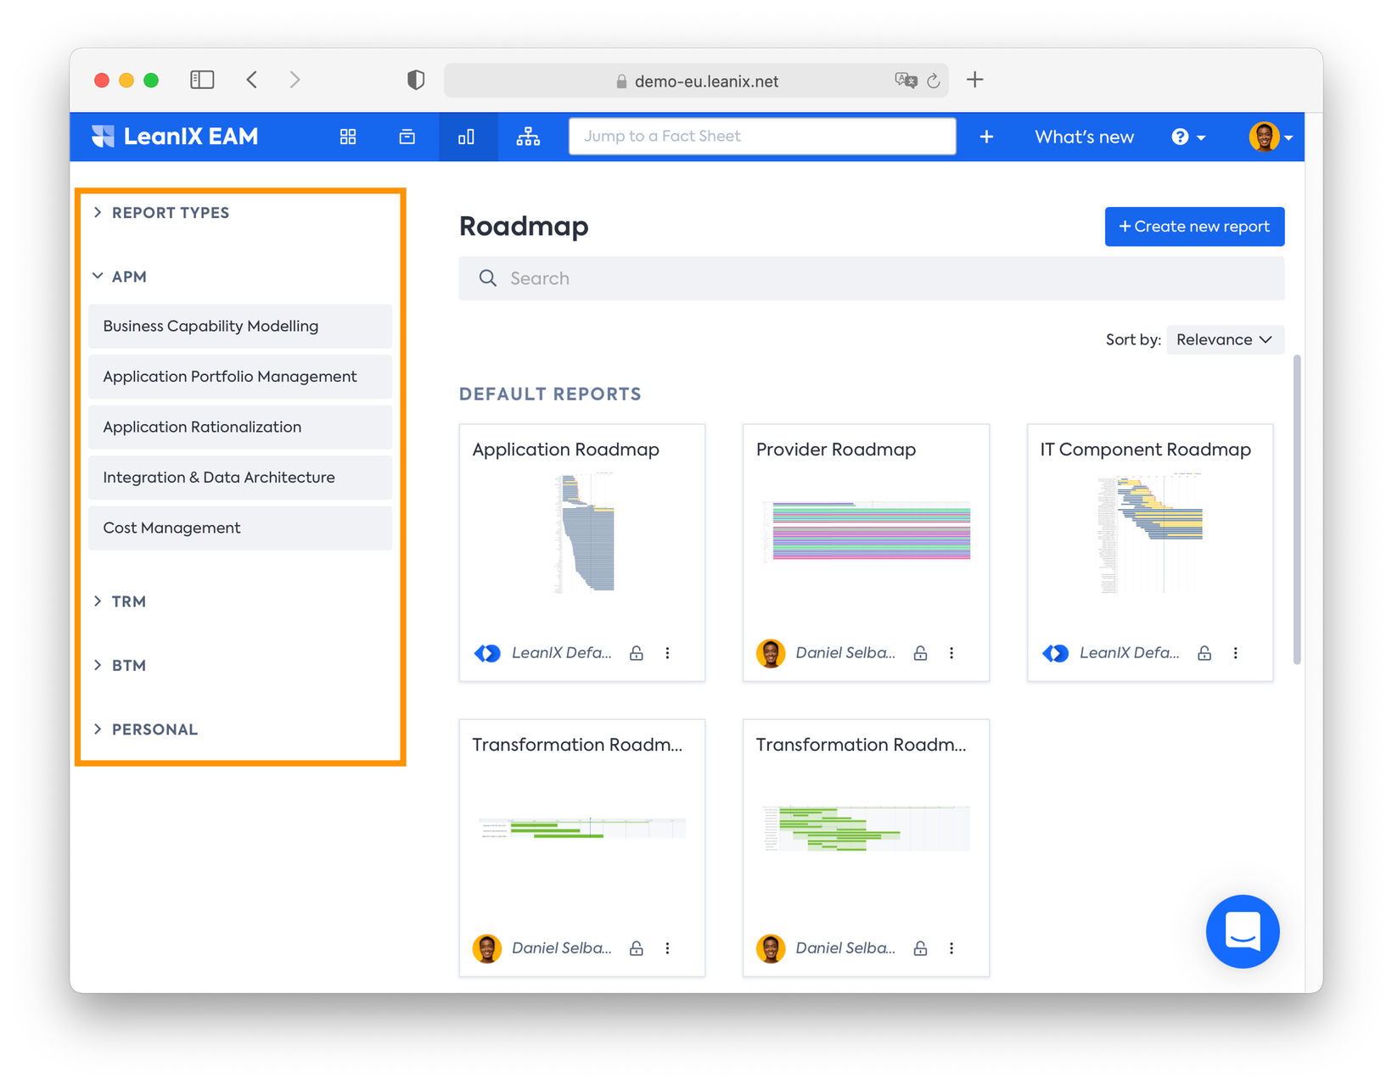Expand the TRM section
The width and height of the screenshot is (1392, 1084).
[120, 601]
